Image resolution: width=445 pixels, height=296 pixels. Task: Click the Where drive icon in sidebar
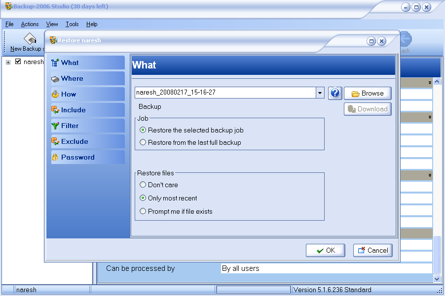tap(55, 79)
